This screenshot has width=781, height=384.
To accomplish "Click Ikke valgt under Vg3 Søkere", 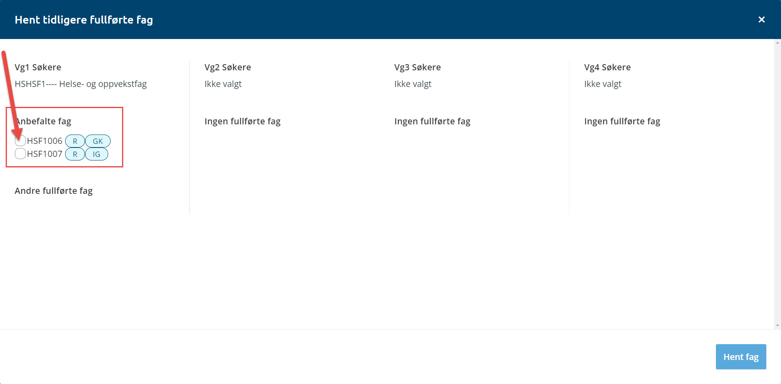I will [x=413, y=84].
